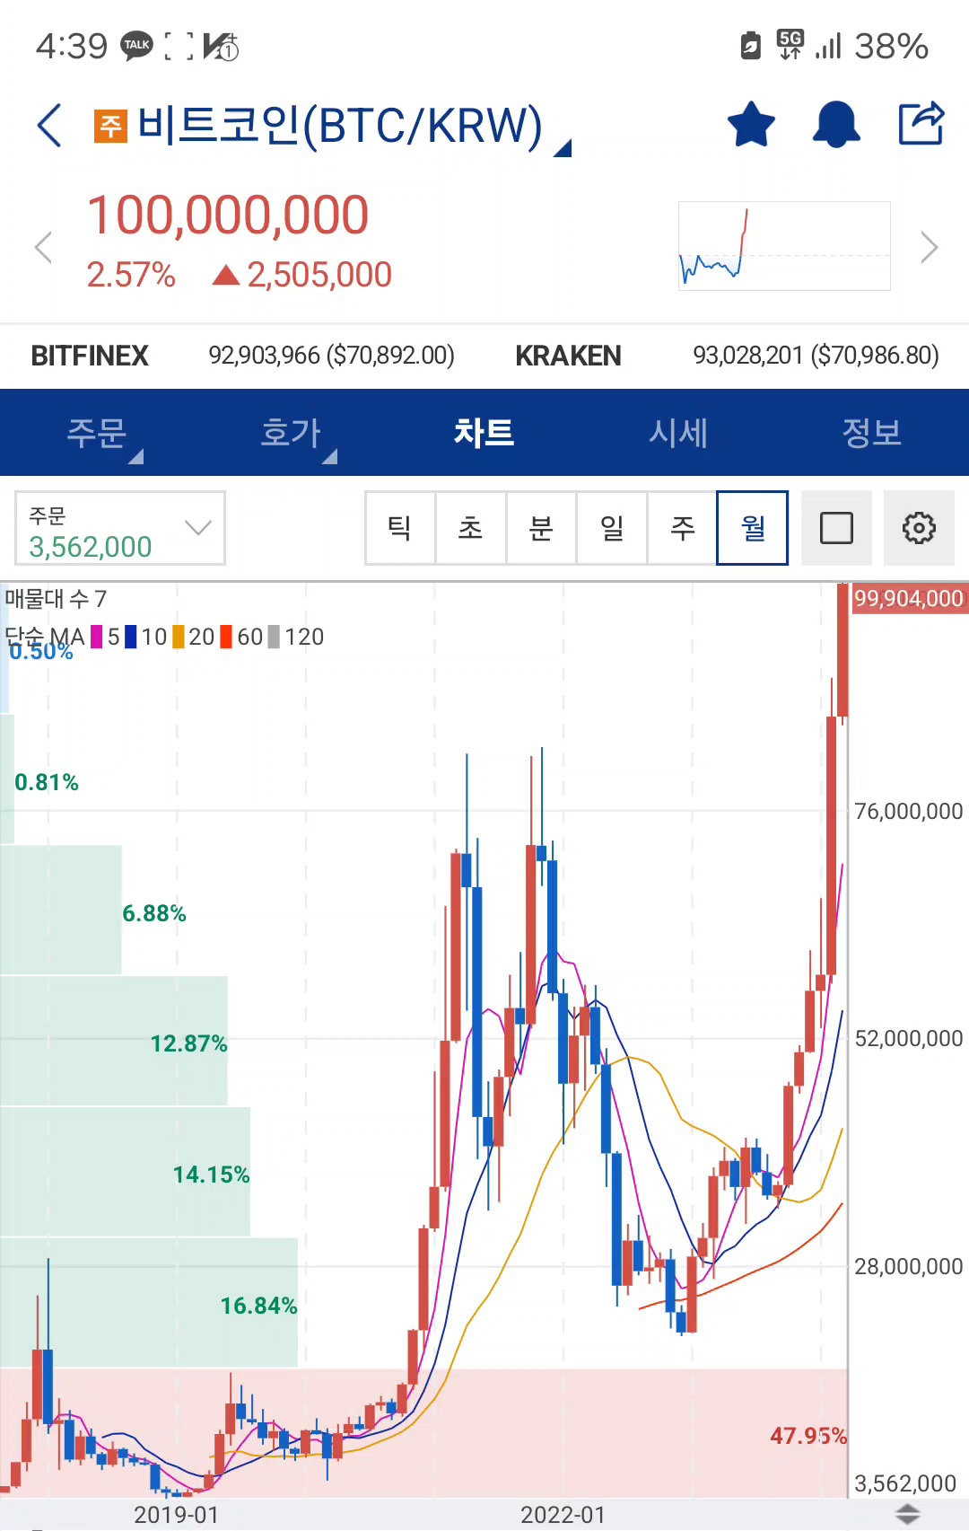Tap the MA 20 orange color swatch

pos(179,638)
